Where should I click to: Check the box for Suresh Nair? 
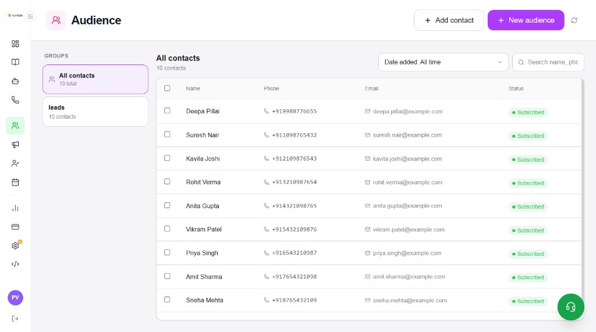coord(167,134)
